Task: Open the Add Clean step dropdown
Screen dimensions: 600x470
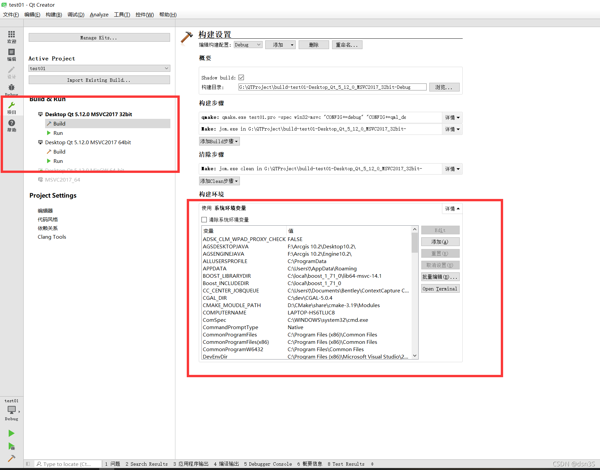Action: point(219,181)
